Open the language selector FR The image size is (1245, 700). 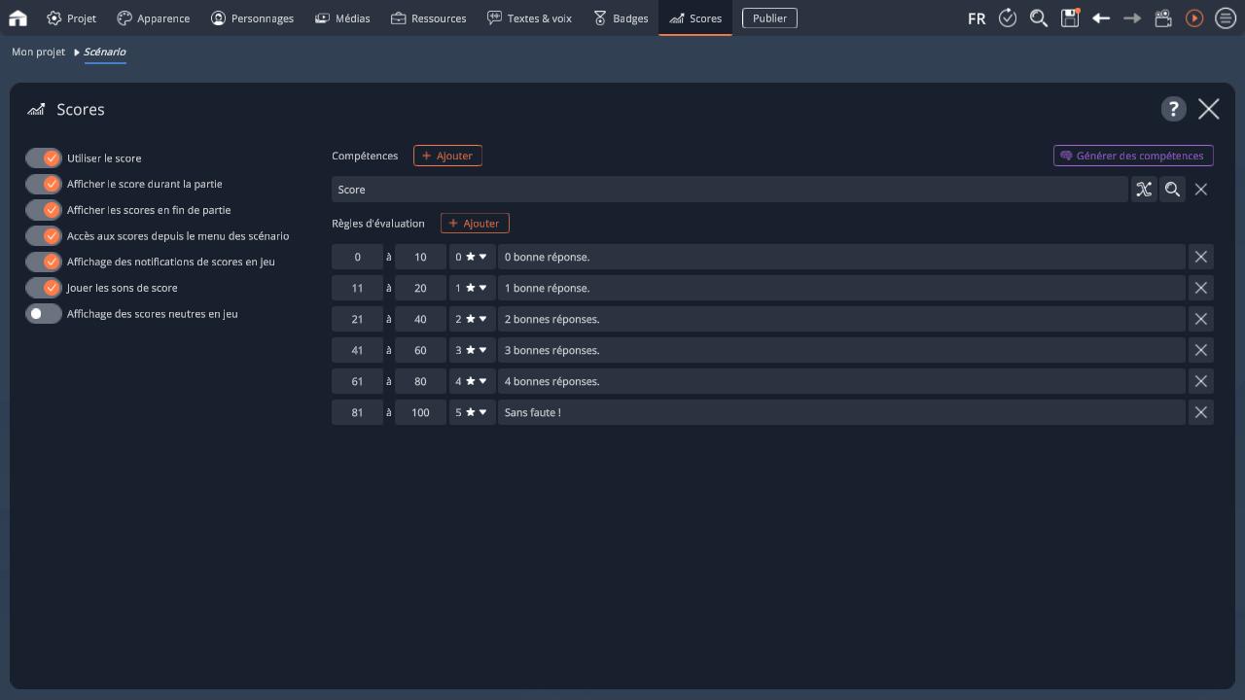click(x=977, y=18)
